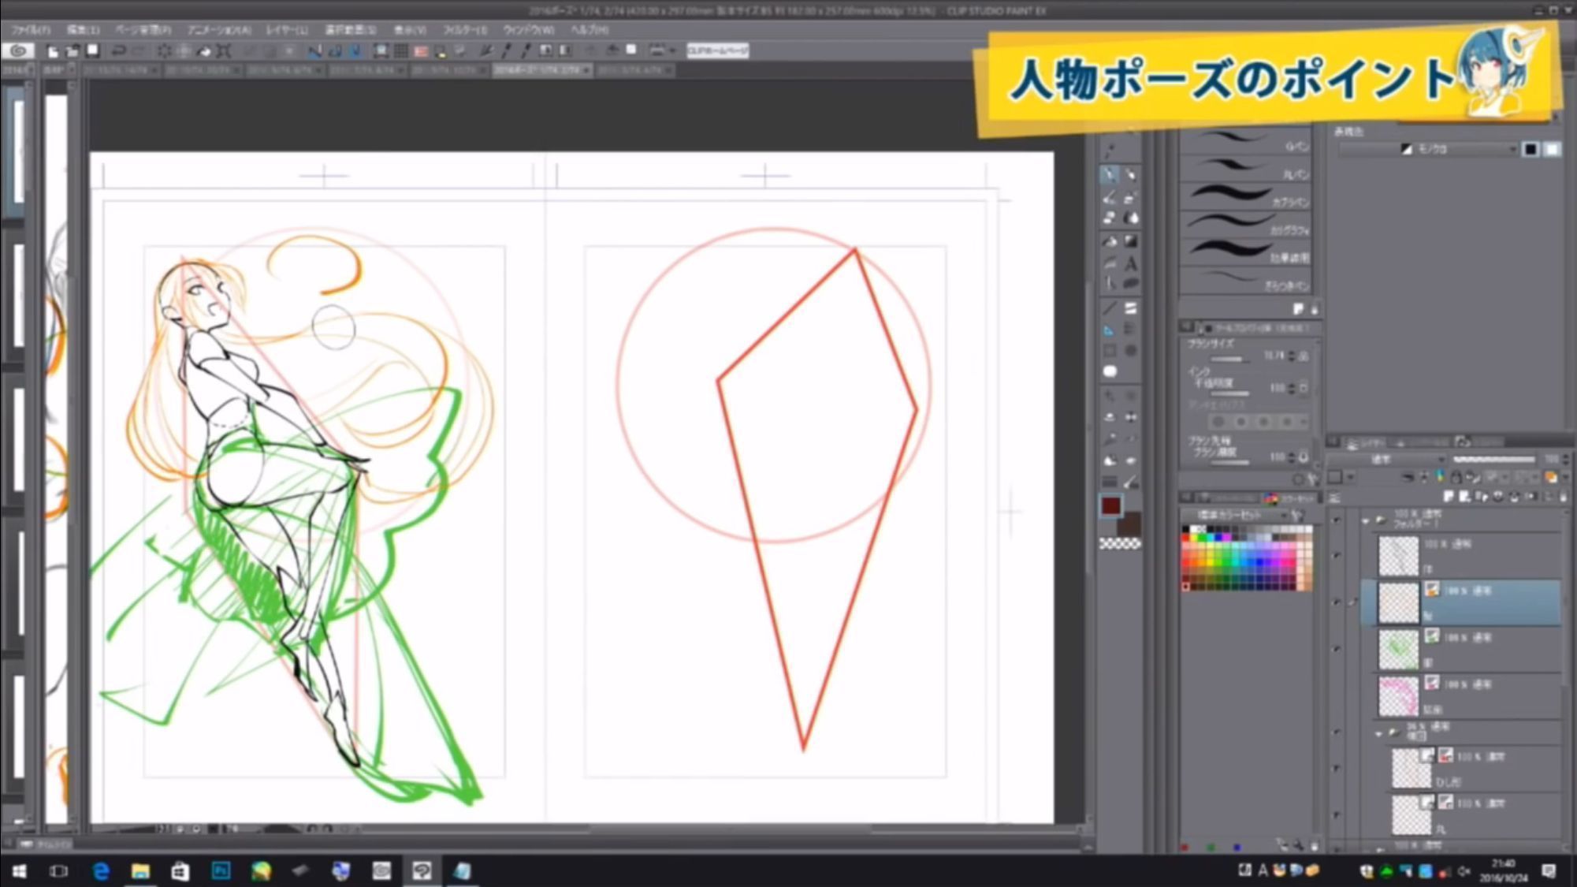1577x887 pixels.
Task: Toggle visibility of the フォルダー1 folder
Action: [1337, 520]
